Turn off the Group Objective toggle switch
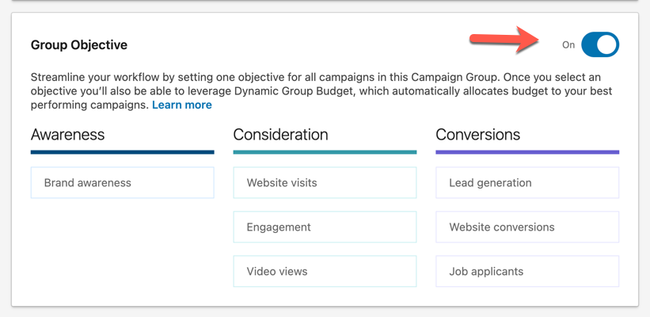 pyautogui.click(x=599, y=45)
